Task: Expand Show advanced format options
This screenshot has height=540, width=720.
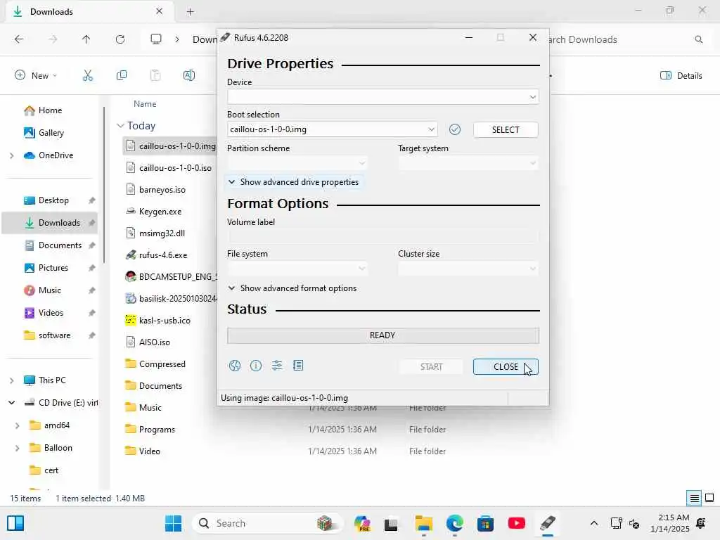Action: point(292,288)
